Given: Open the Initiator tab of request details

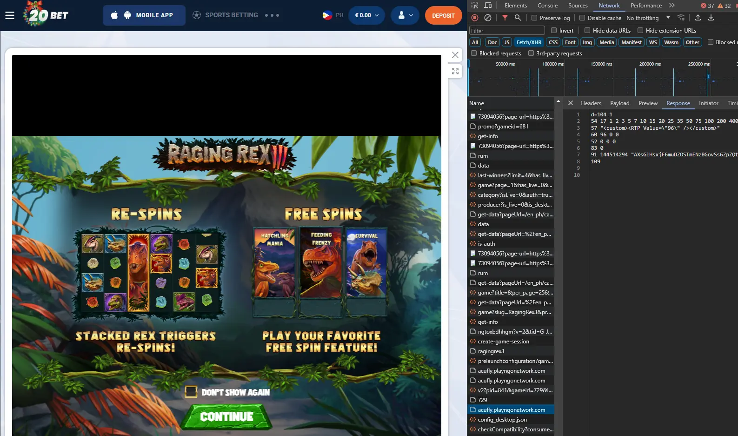Looking at the screenshot, I should pos(708,103).
